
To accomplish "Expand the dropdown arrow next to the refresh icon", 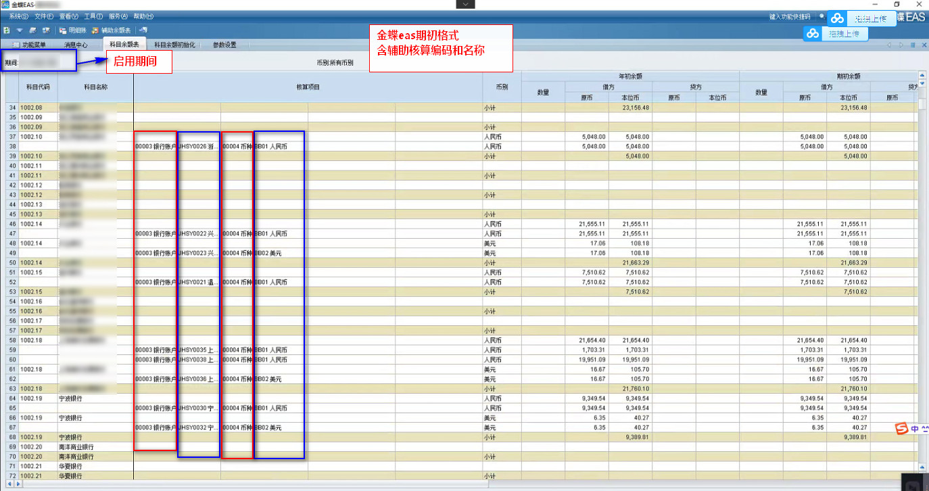I will tap(20, 30).
